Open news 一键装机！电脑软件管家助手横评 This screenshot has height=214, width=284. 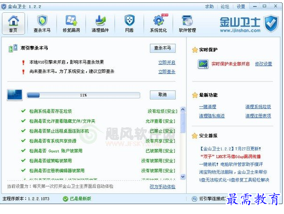(231, 165)
